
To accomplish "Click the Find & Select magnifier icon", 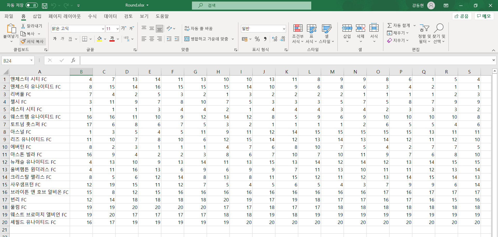I will (439, 28).
